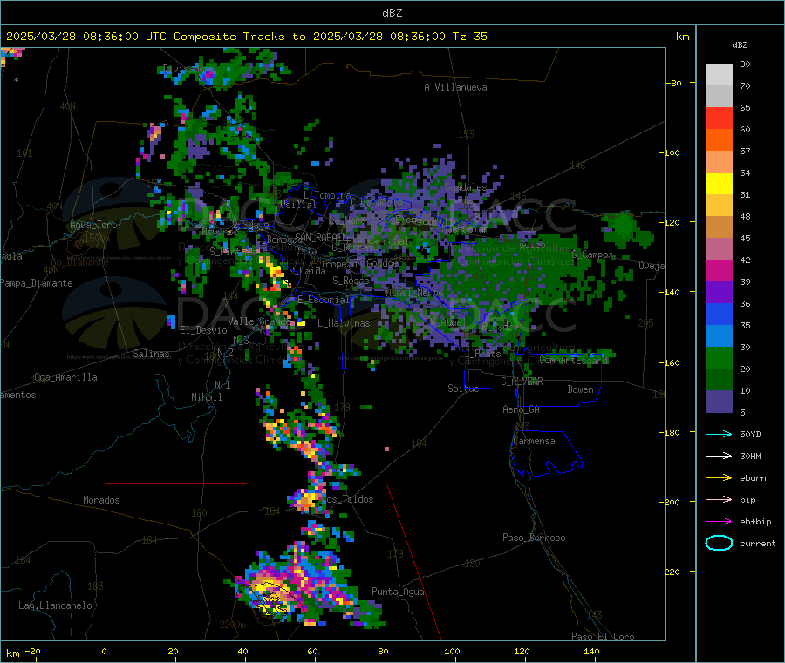Click the 'Punta_Agua' map label
Screen dimensions: 785x663
pos(398,592)
